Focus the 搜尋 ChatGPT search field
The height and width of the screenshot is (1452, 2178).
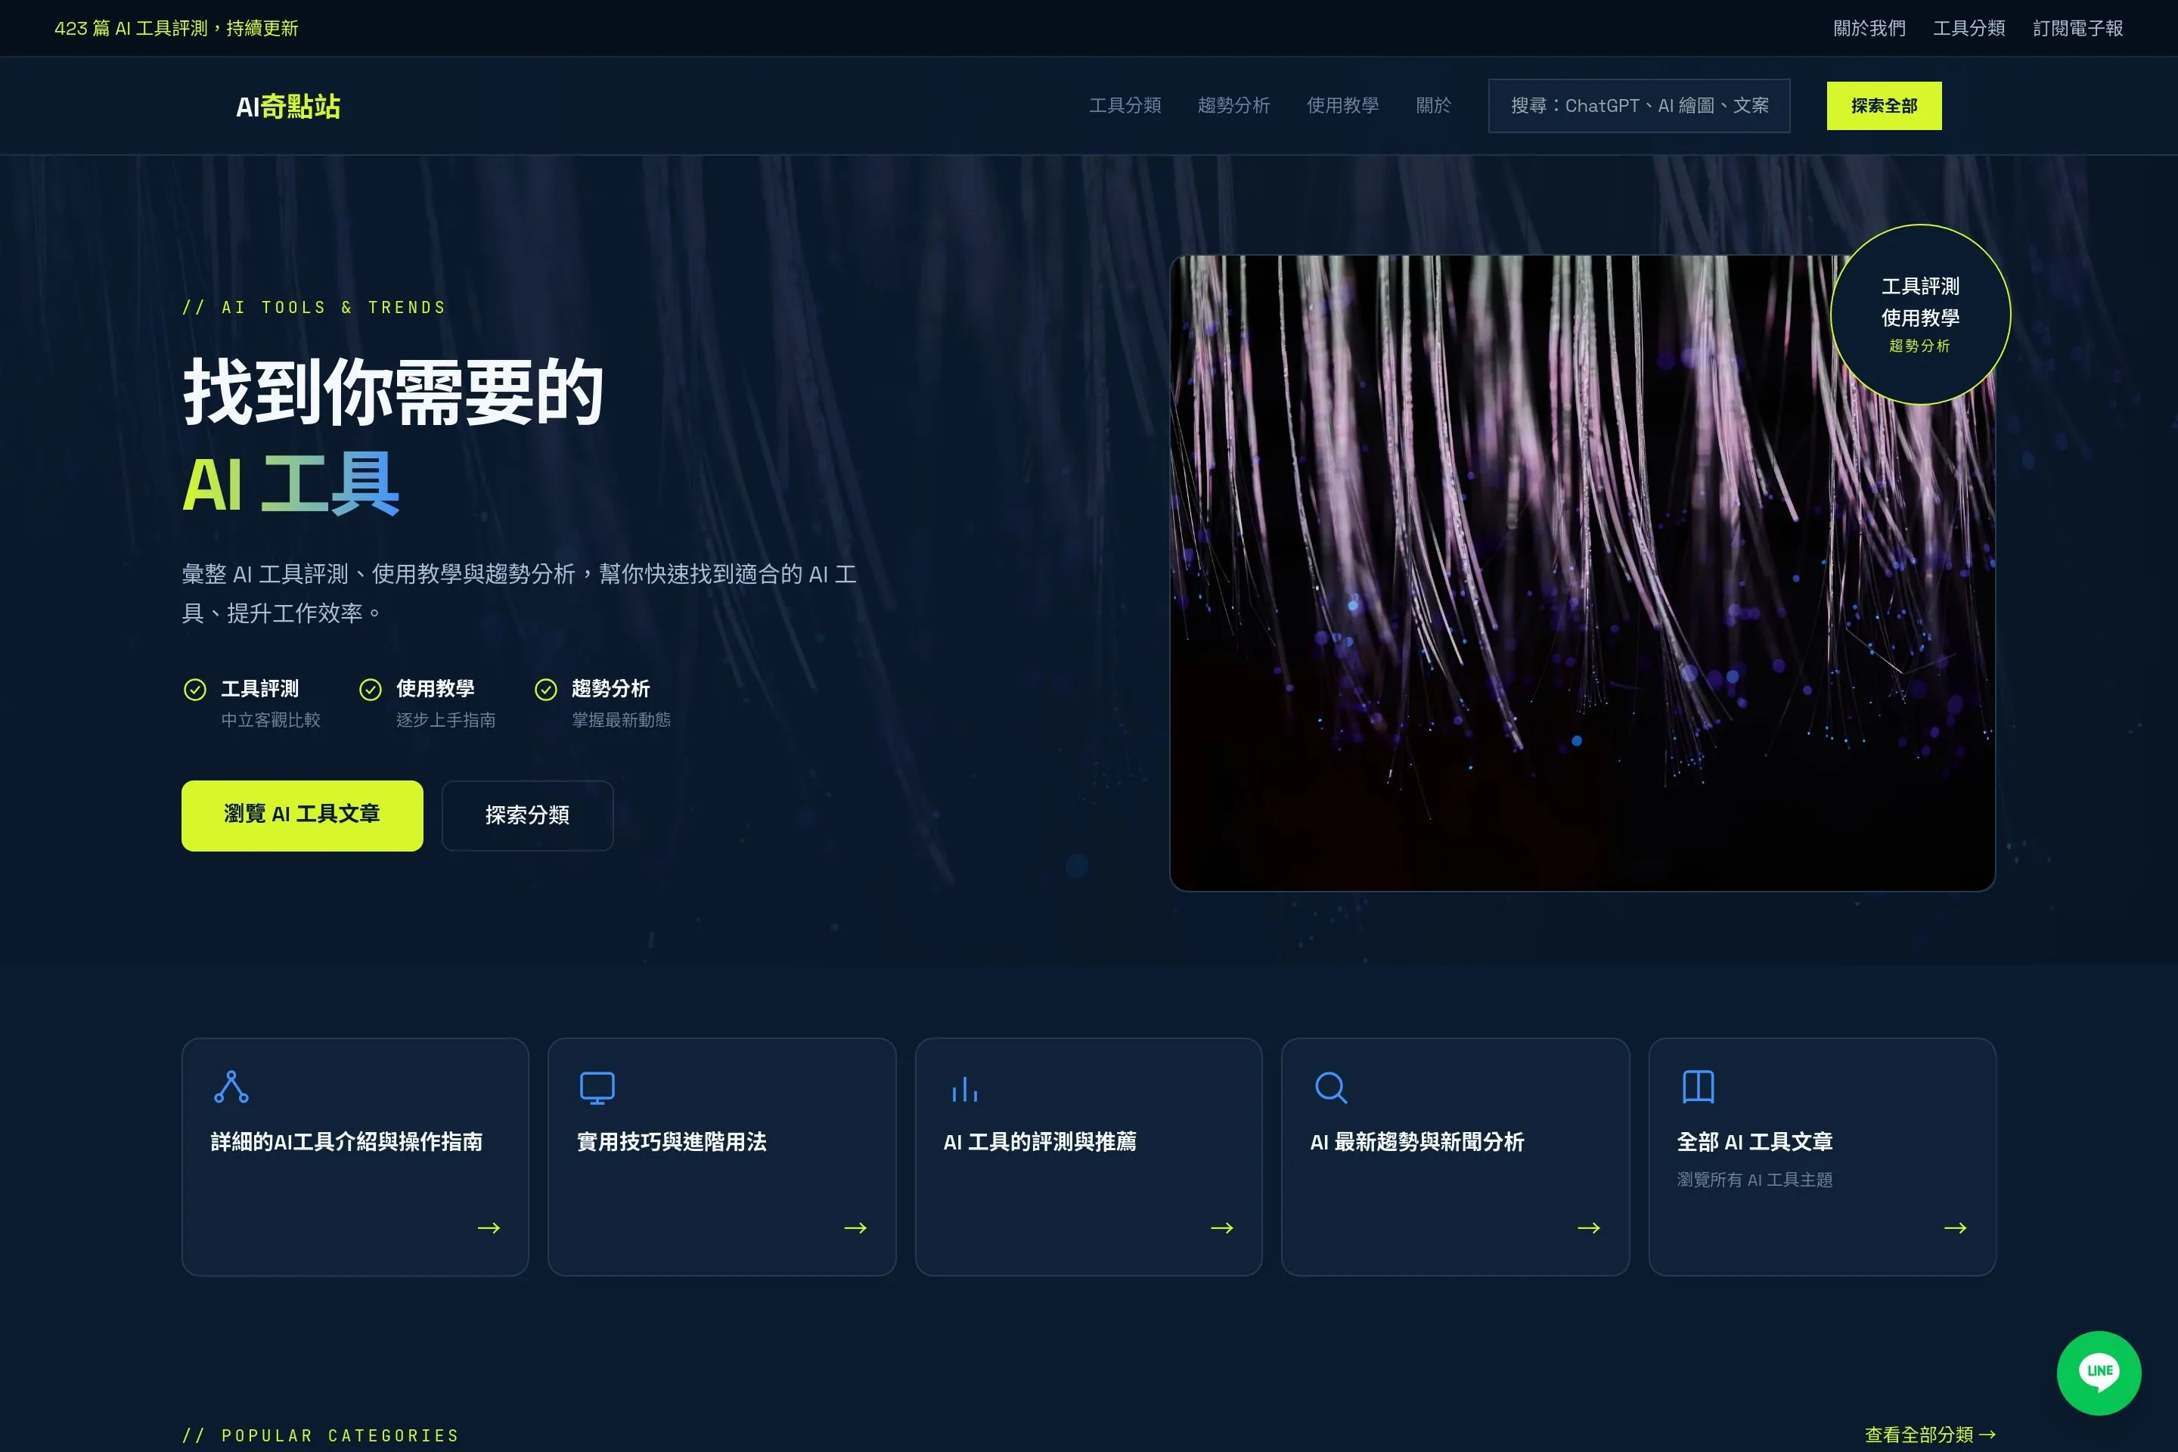click(1639, 106)
